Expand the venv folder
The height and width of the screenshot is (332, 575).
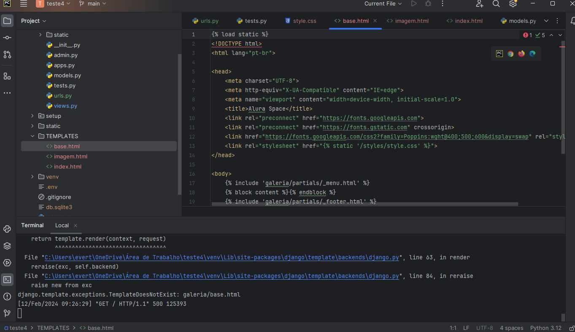click(32, 177)
